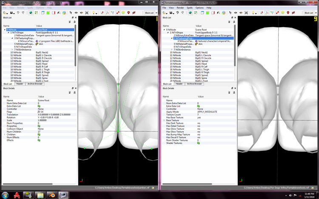Block List toolbar button in right window
Image resolution: width=319 pixels, height=199 pixels.
[309, 13]
